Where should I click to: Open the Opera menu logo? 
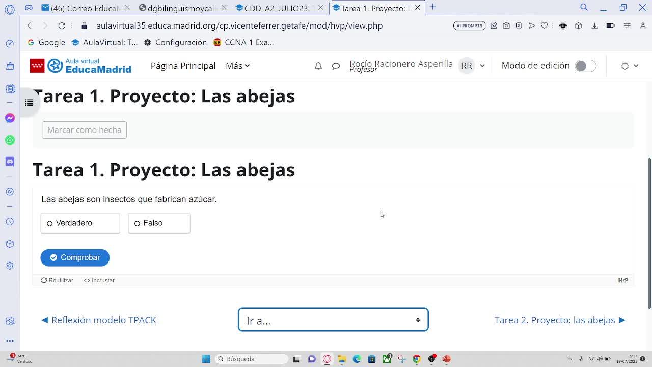coord(10,9)
